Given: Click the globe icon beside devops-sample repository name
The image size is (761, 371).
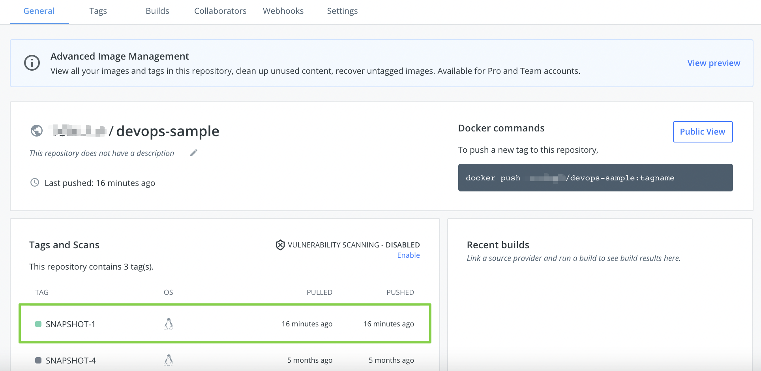Looking at the screenshot, I should coord(36,131).
